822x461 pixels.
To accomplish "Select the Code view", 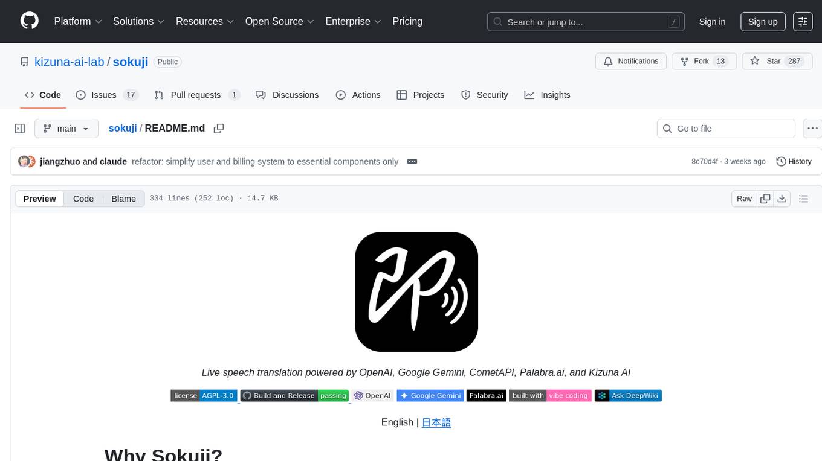I will coord(83,199).
